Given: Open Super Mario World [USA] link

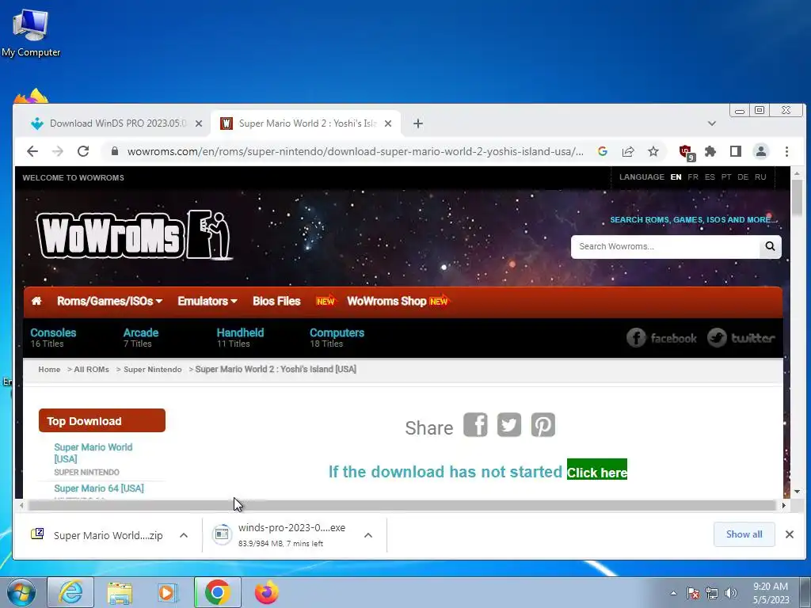Looking at the screenshot, I should point(93,453).
